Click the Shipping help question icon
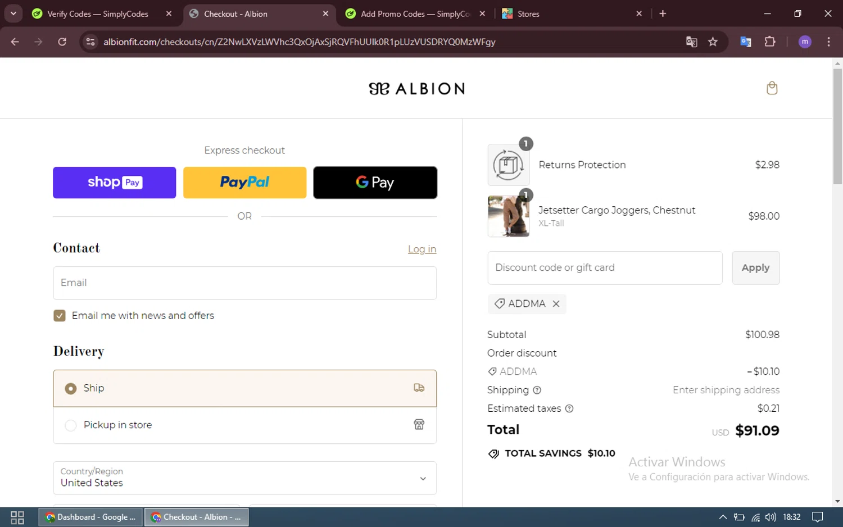 tap(537, 390)
